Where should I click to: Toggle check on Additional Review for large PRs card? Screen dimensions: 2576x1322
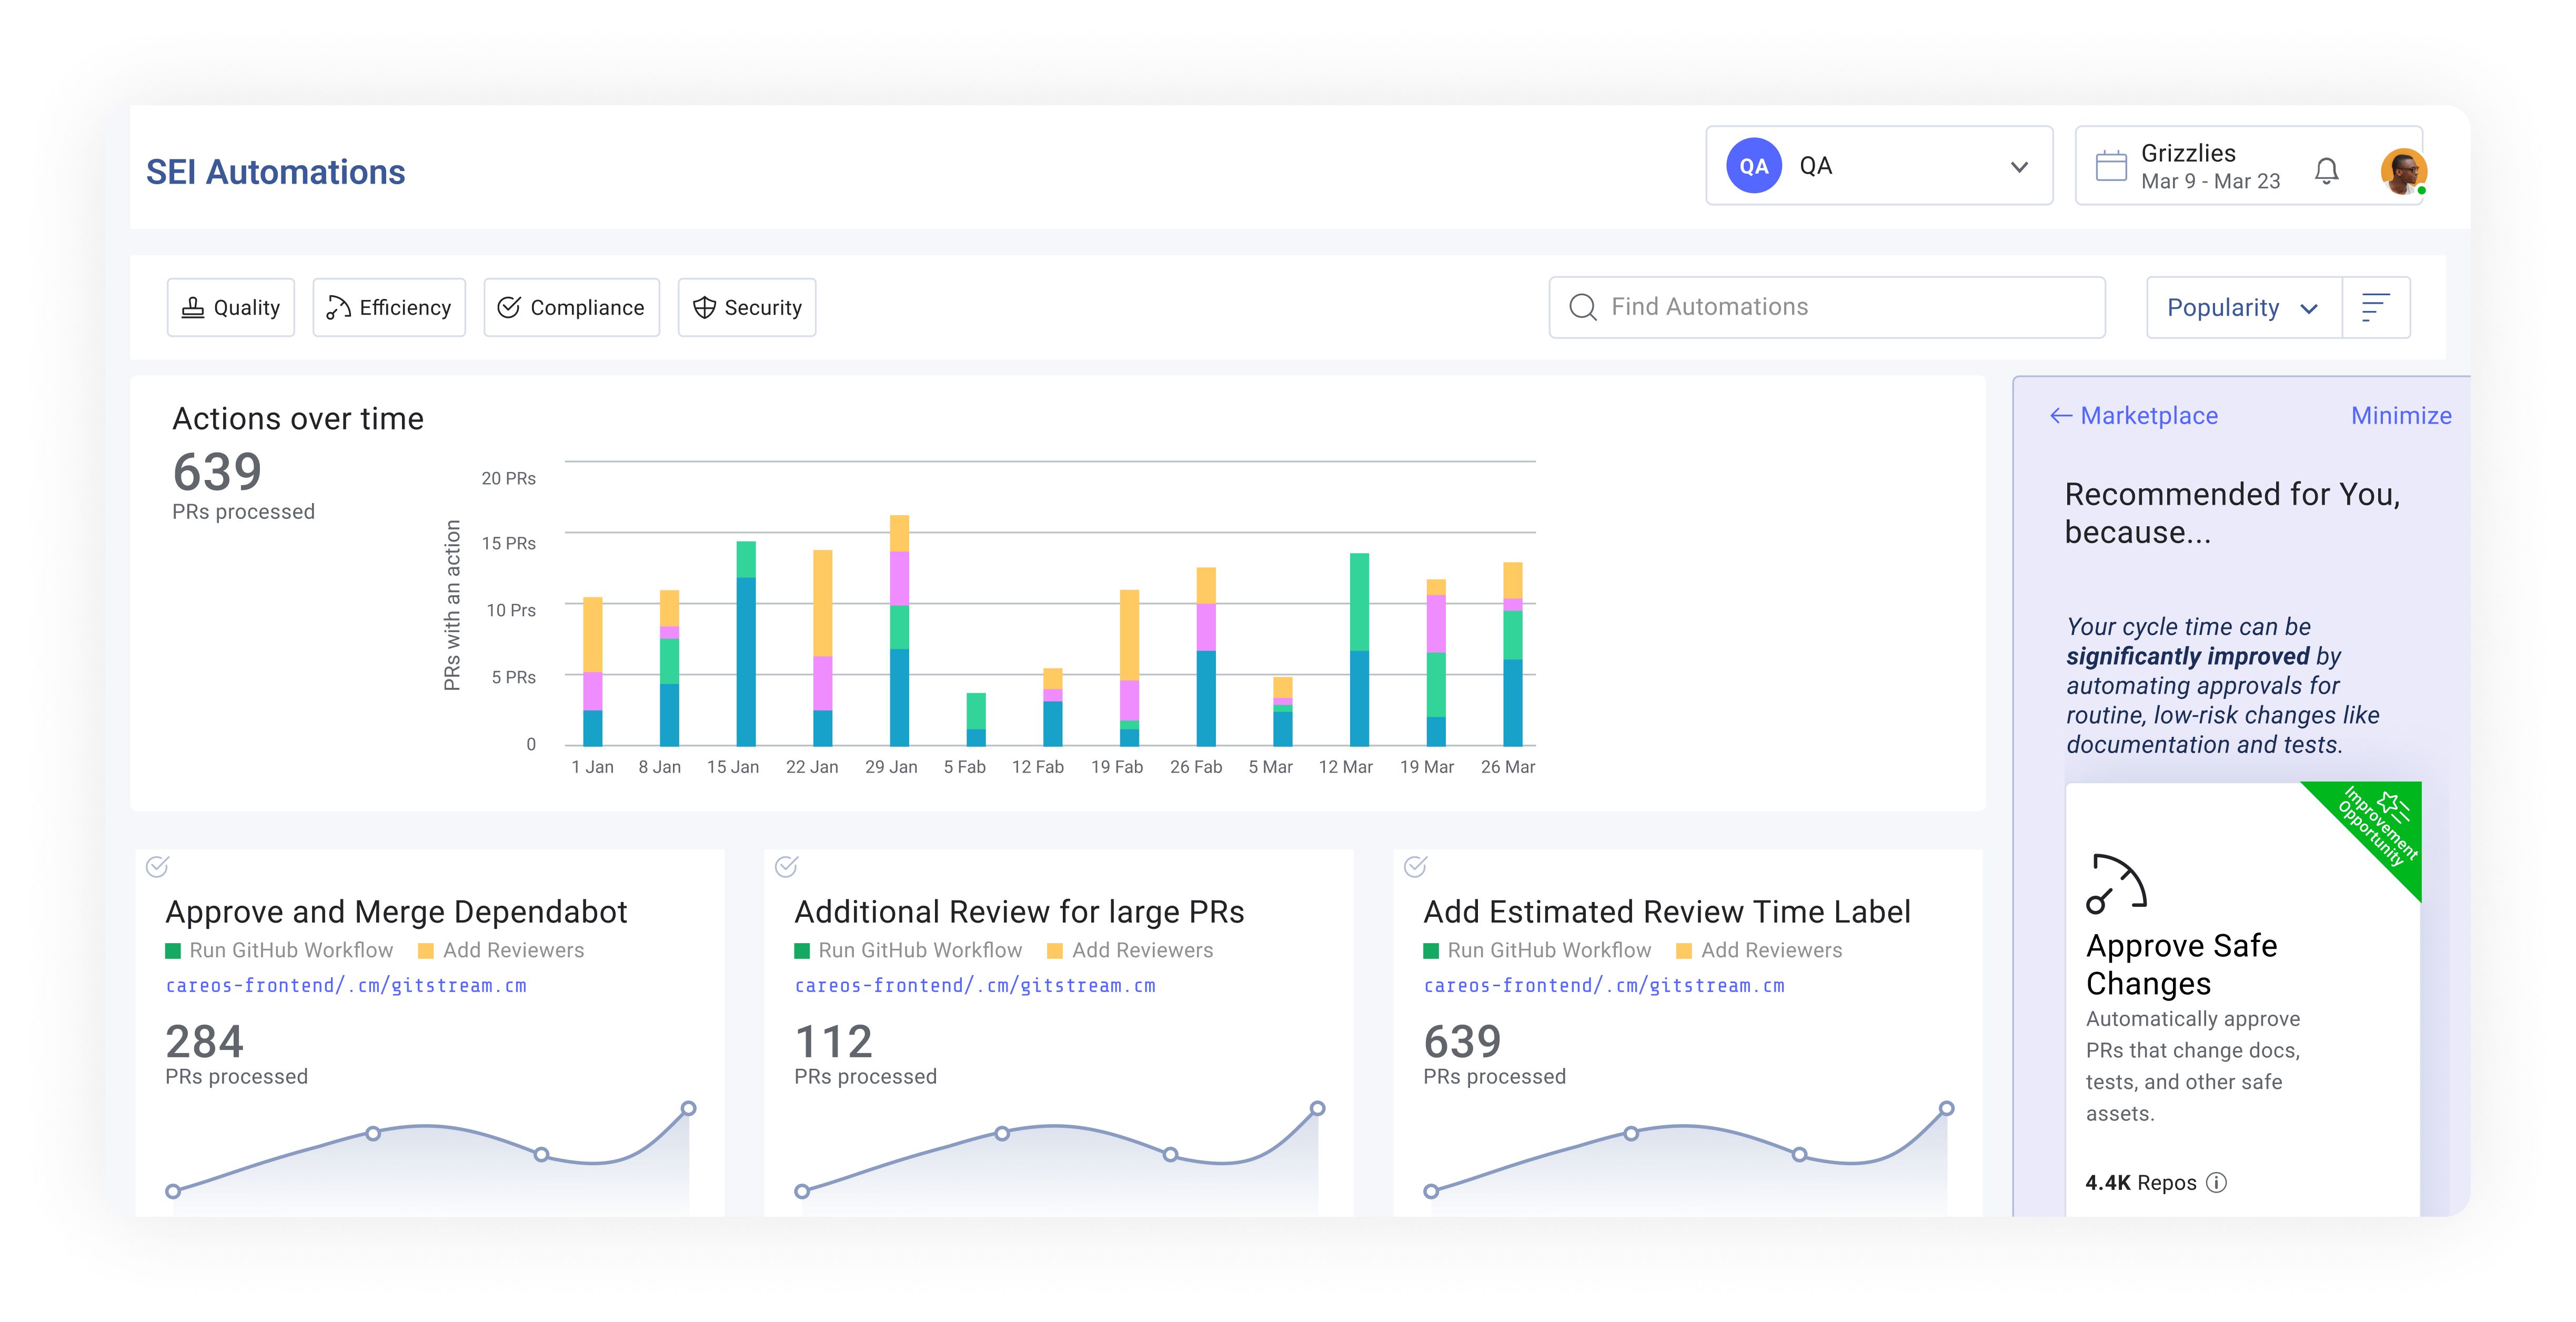click(786, 866)
